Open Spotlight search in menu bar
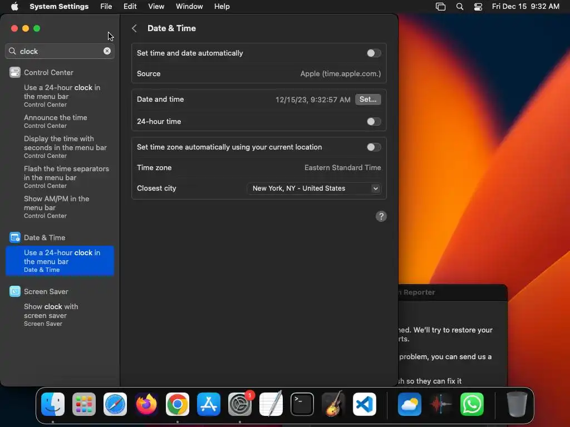This screenshot has height=427, width=570. click(459, 7)
